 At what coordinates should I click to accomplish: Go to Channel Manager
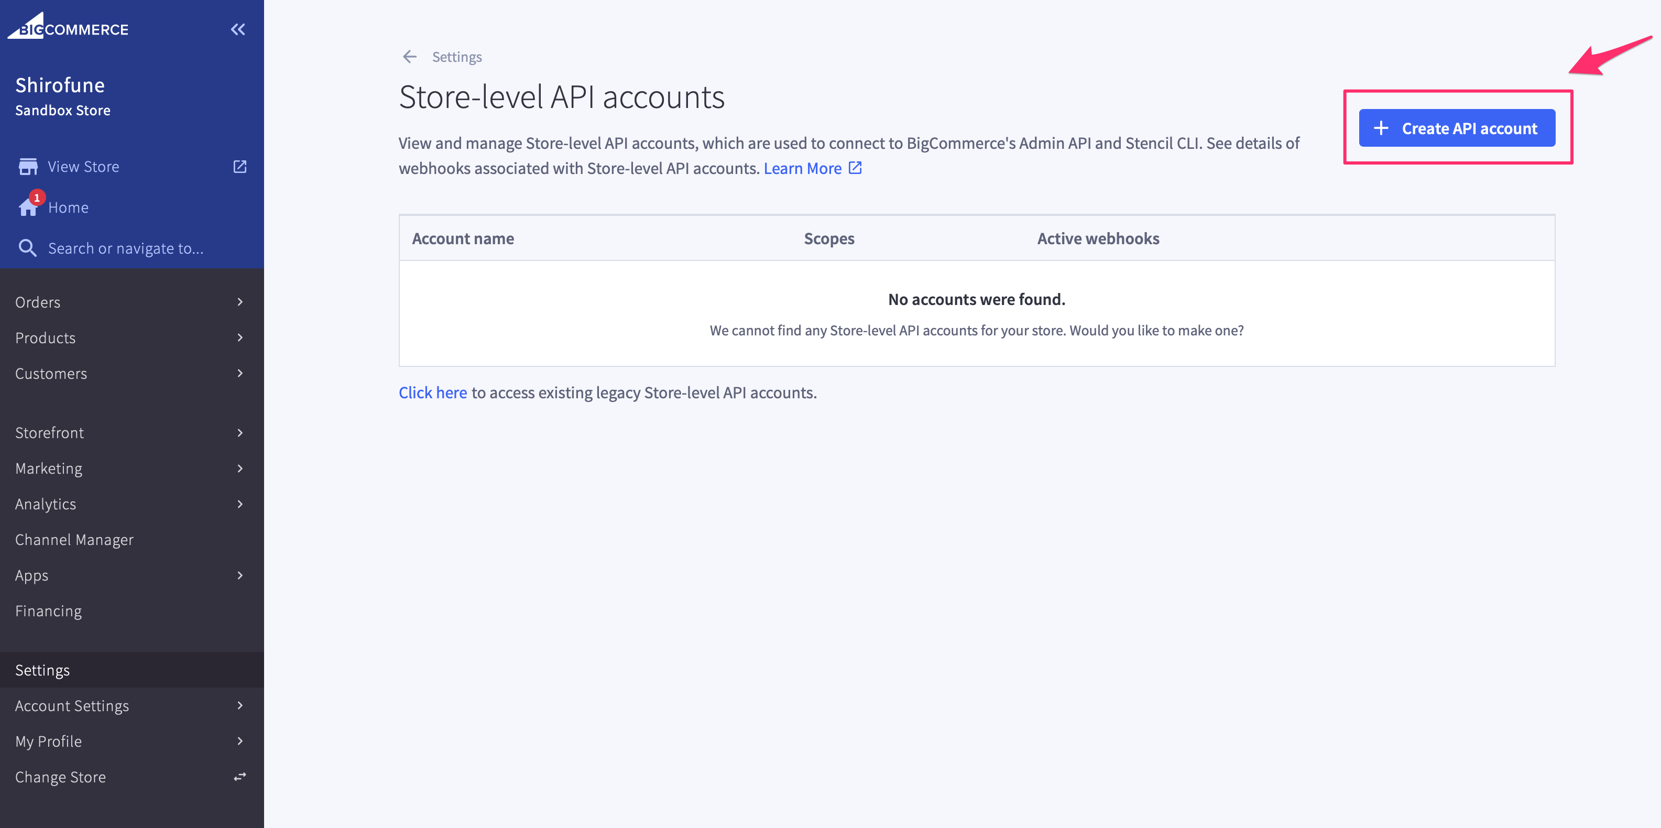click(x=132, y=540)
